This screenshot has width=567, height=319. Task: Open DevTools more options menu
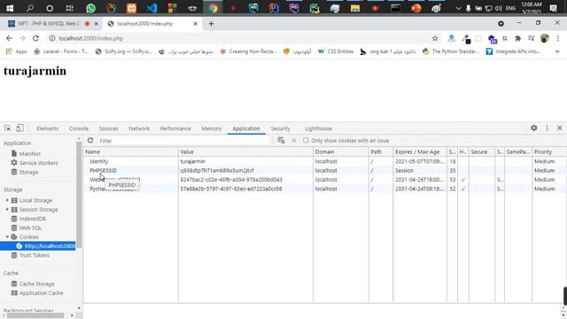[547, 128]
